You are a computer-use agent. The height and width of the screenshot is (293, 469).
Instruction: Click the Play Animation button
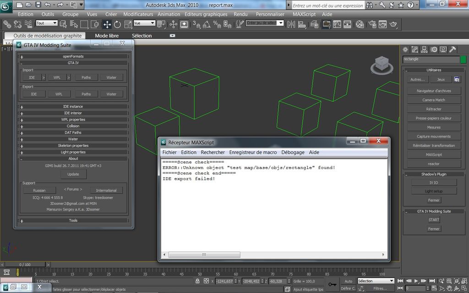[x=416, y=281]
